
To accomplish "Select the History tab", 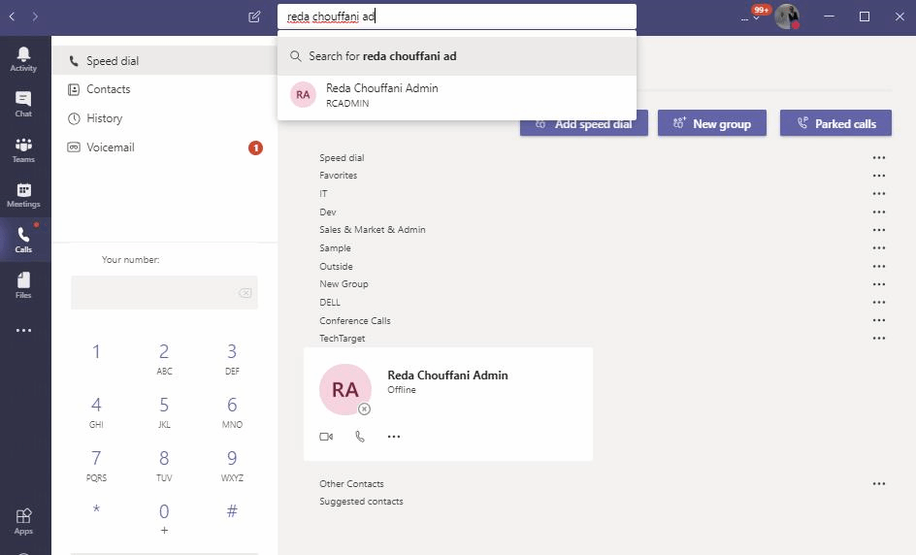I will (x=104, y=118).
